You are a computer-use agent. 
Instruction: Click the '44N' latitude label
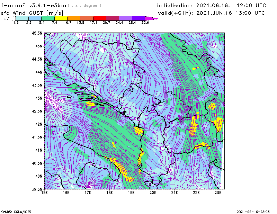39,72
